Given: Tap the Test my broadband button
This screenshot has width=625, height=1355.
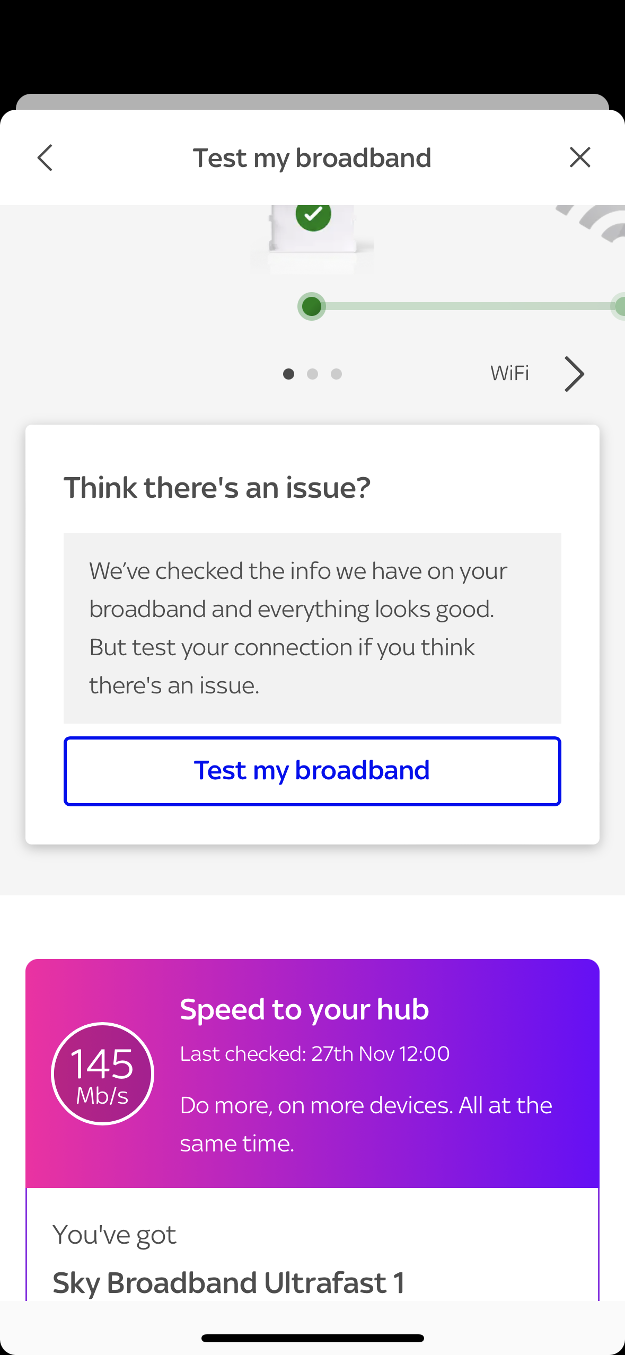Looking at the screenshot, I should coord(312,771).
